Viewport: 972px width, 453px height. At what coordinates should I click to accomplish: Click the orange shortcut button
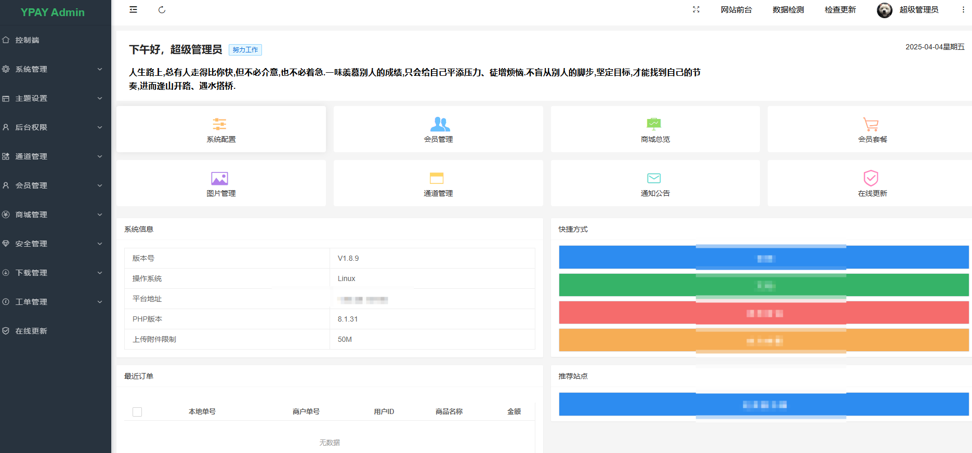click(x=764, y=340)
